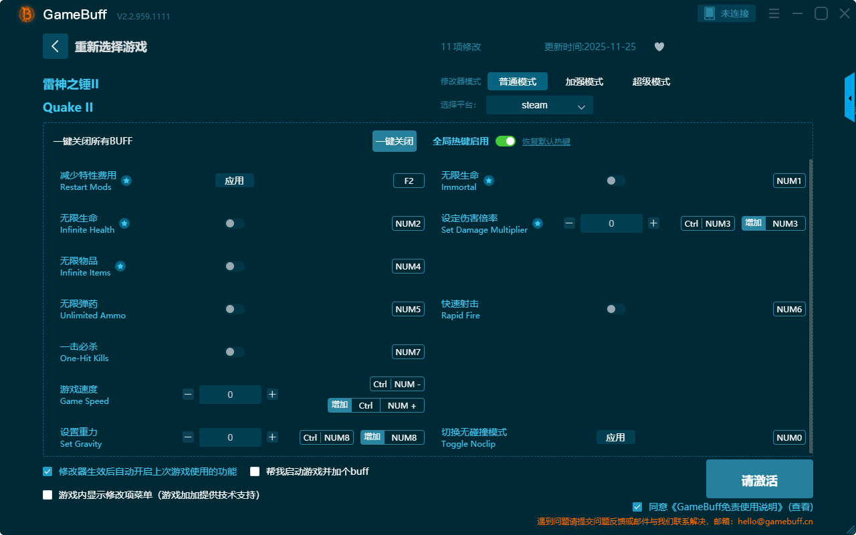Open the hamburger menu in title bar

pyautogui.click(x=774, y=13)
